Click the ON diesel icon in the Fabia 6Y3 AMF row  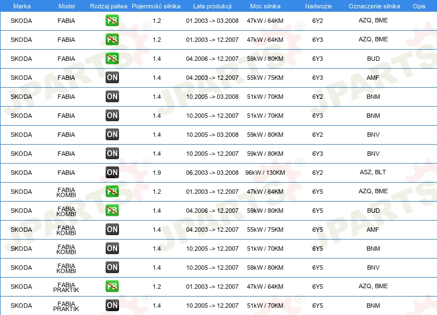[112, 78]
